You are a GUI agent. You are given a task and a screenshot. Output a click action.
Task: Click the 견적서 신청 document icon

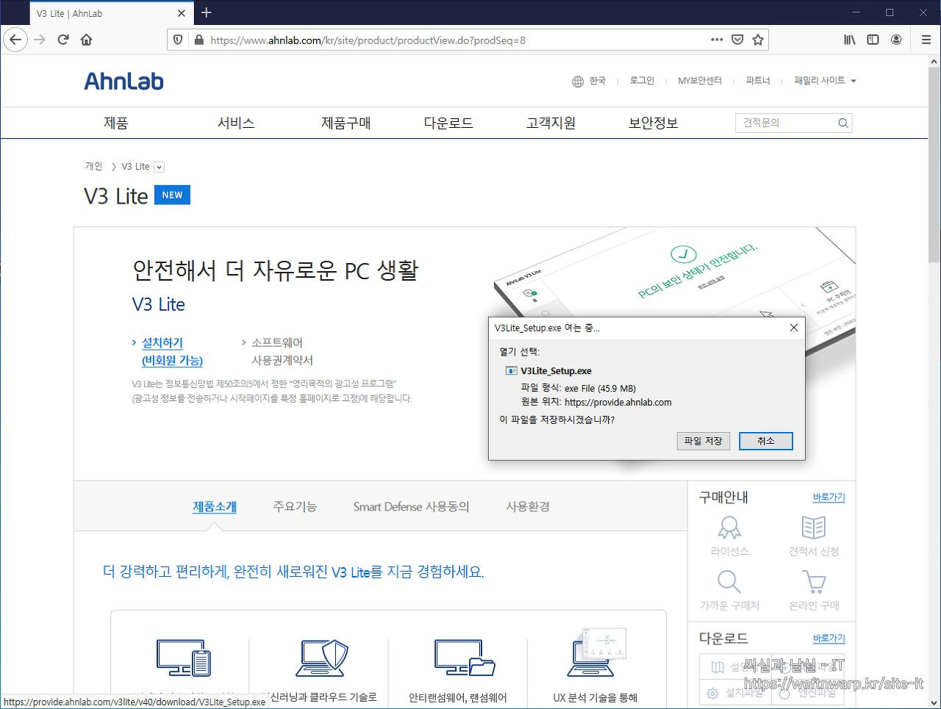(x=814, y=528)
